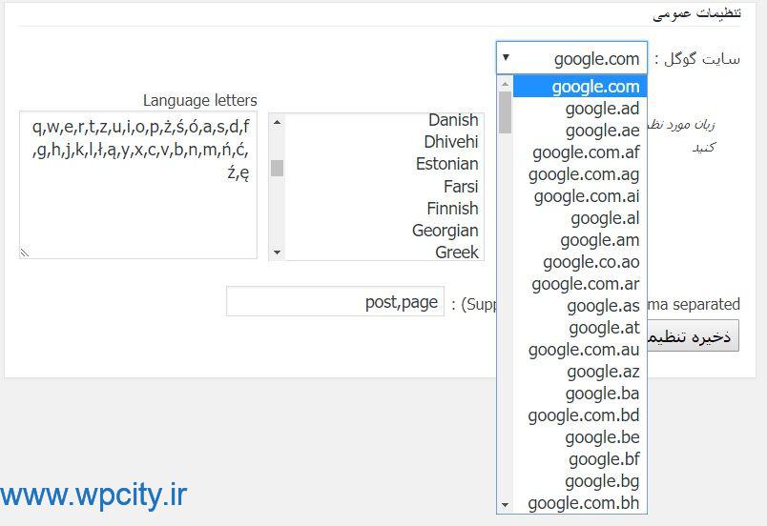Open the Google site dropdown showing google.com
Image resolution: width=767 pixels, height=526 pixels.
point(571,58)
